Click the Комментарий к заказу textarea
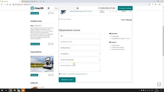The width and height of the screenshot is (164, 92). [80, 67]
